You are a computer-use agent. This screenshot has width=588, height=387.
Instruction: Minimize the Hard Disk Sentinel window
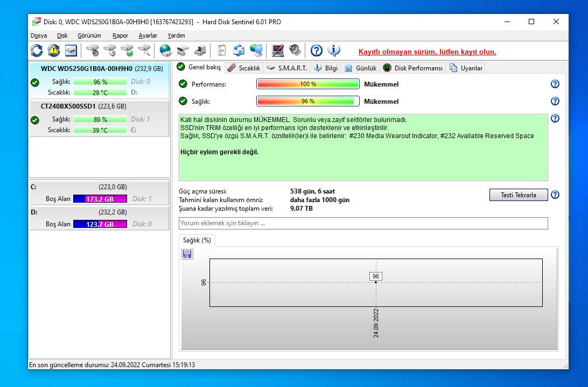tap(507, 21)
